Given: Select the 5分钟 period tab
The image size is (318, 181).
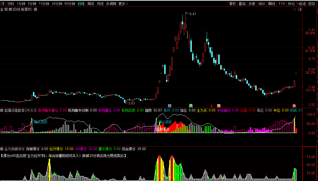Looking at the screenshot, I should click(32, 4).
